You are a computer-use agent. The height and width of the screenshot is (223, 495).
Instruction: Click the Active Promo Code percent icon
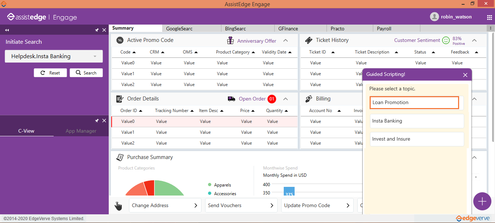coord(120,40)
